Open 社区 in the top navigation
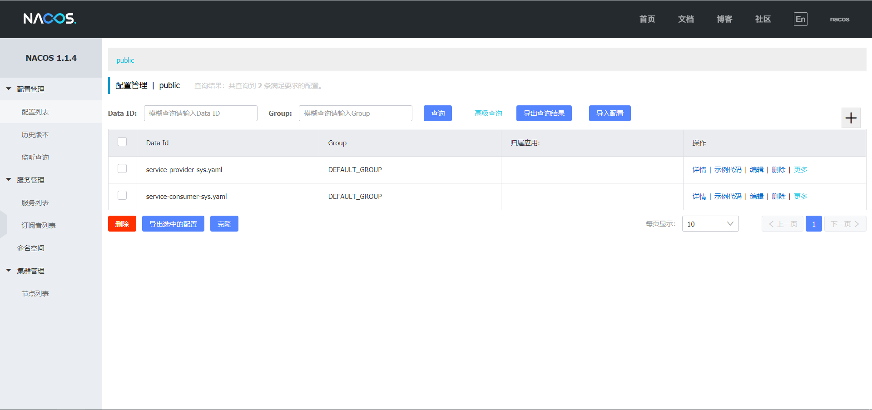 (763, 19)
